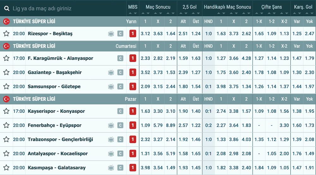Select the Karş. Gol column header
The image size is (316, 175).
[x=303, y=7]
